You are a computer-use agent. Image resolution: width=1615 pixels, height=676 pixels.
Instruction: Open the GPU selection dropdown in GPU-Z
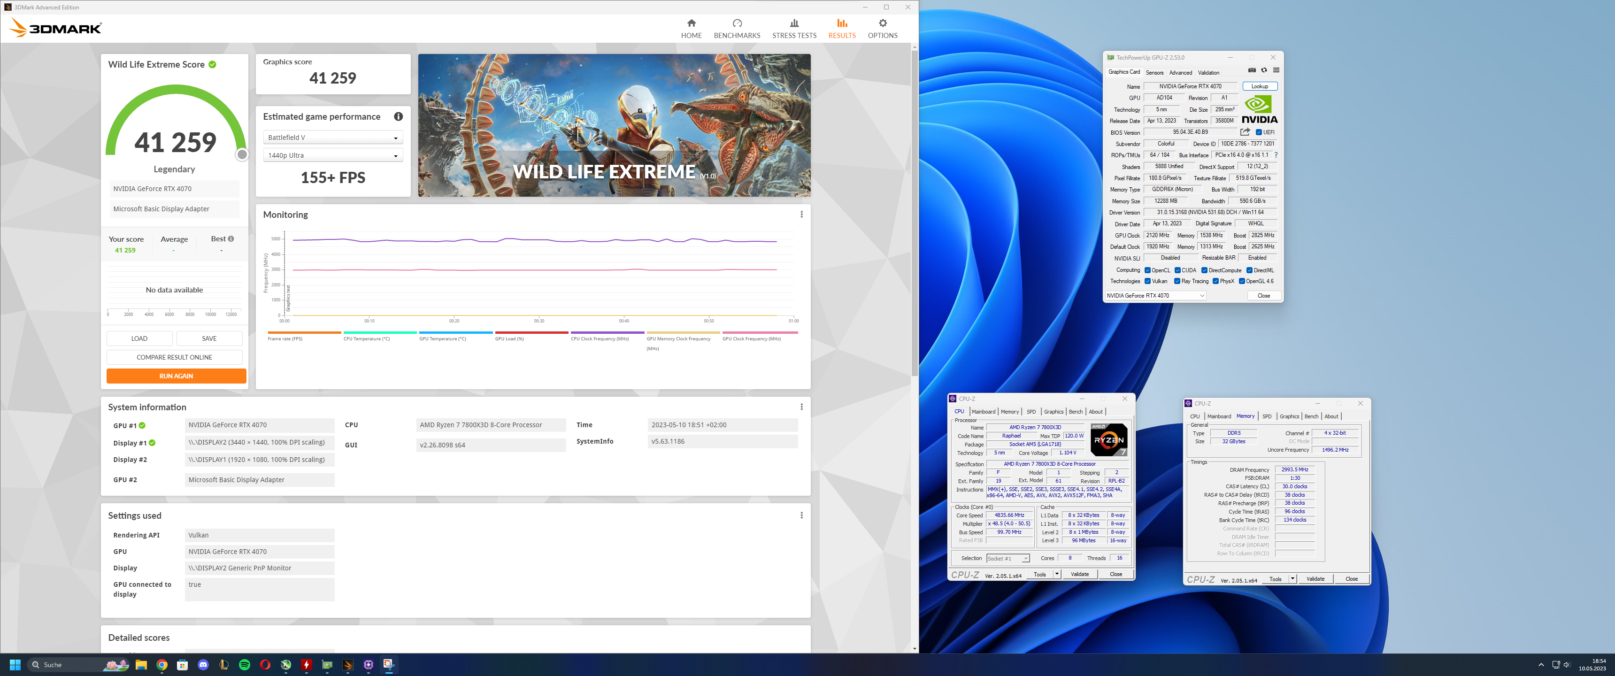(1155, 295)
